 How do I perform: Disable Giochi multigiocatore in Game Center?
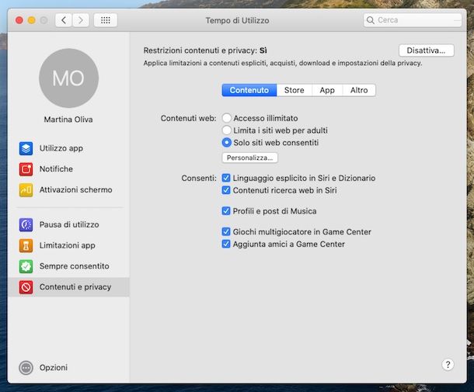(x=226, y=231)
